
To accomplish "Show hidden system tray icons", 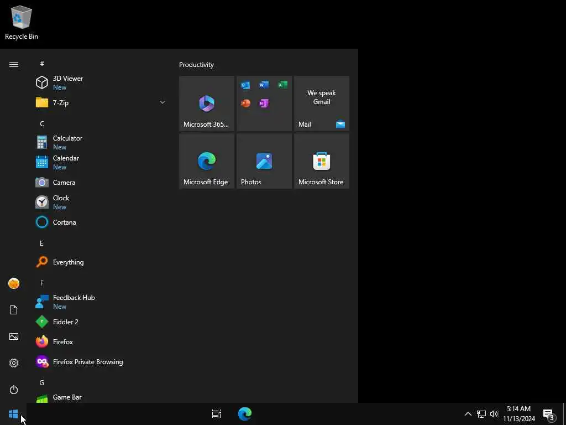I will [x=468, y=414].
